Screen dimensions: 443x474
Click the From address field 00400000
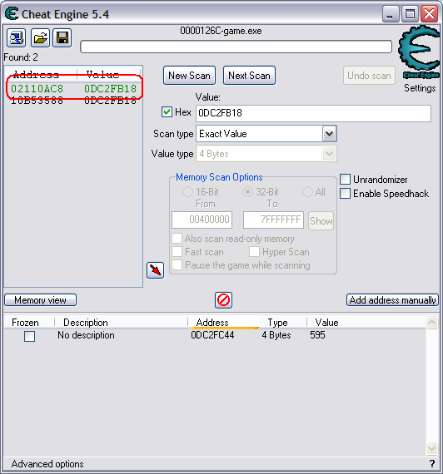(x=202, y=220)
